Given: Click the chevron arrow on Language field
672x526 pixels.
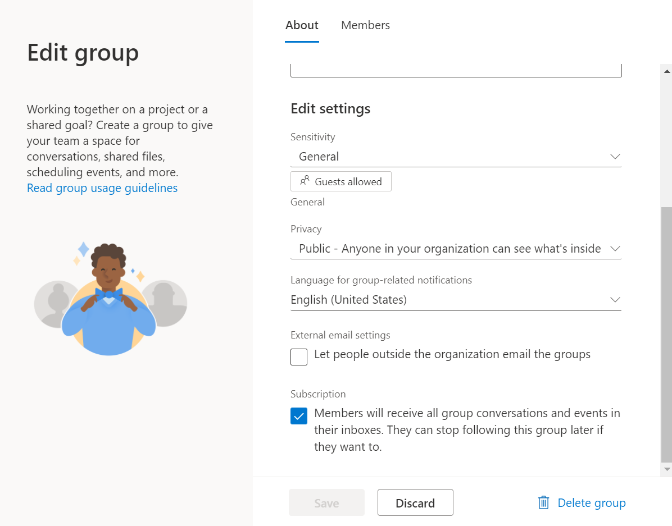Looking at the screenshot, I should (x=615, y=300).
